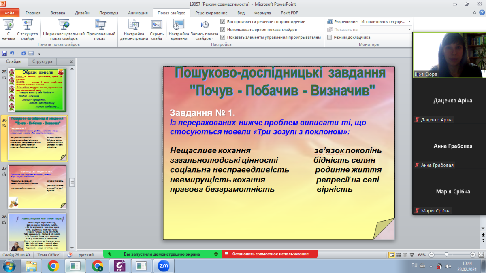The width and height of the screenshot is (486, 273).
Task: Open 'Запись показа слайдов' dropdown arrow
Action: [x=213, y=39]
